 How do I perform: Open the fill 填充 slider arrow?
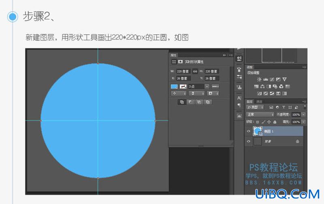(x=303, y=122)
